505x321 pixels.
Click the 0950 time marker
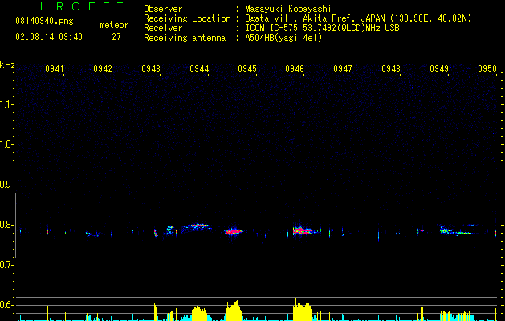487,68
